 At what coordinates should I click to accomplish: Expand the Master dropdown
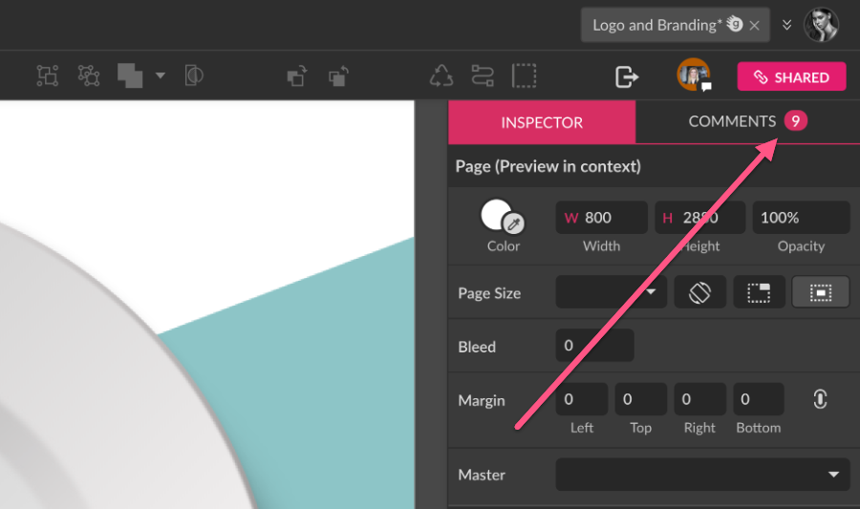pyautogui.click(x=702, y=475)
